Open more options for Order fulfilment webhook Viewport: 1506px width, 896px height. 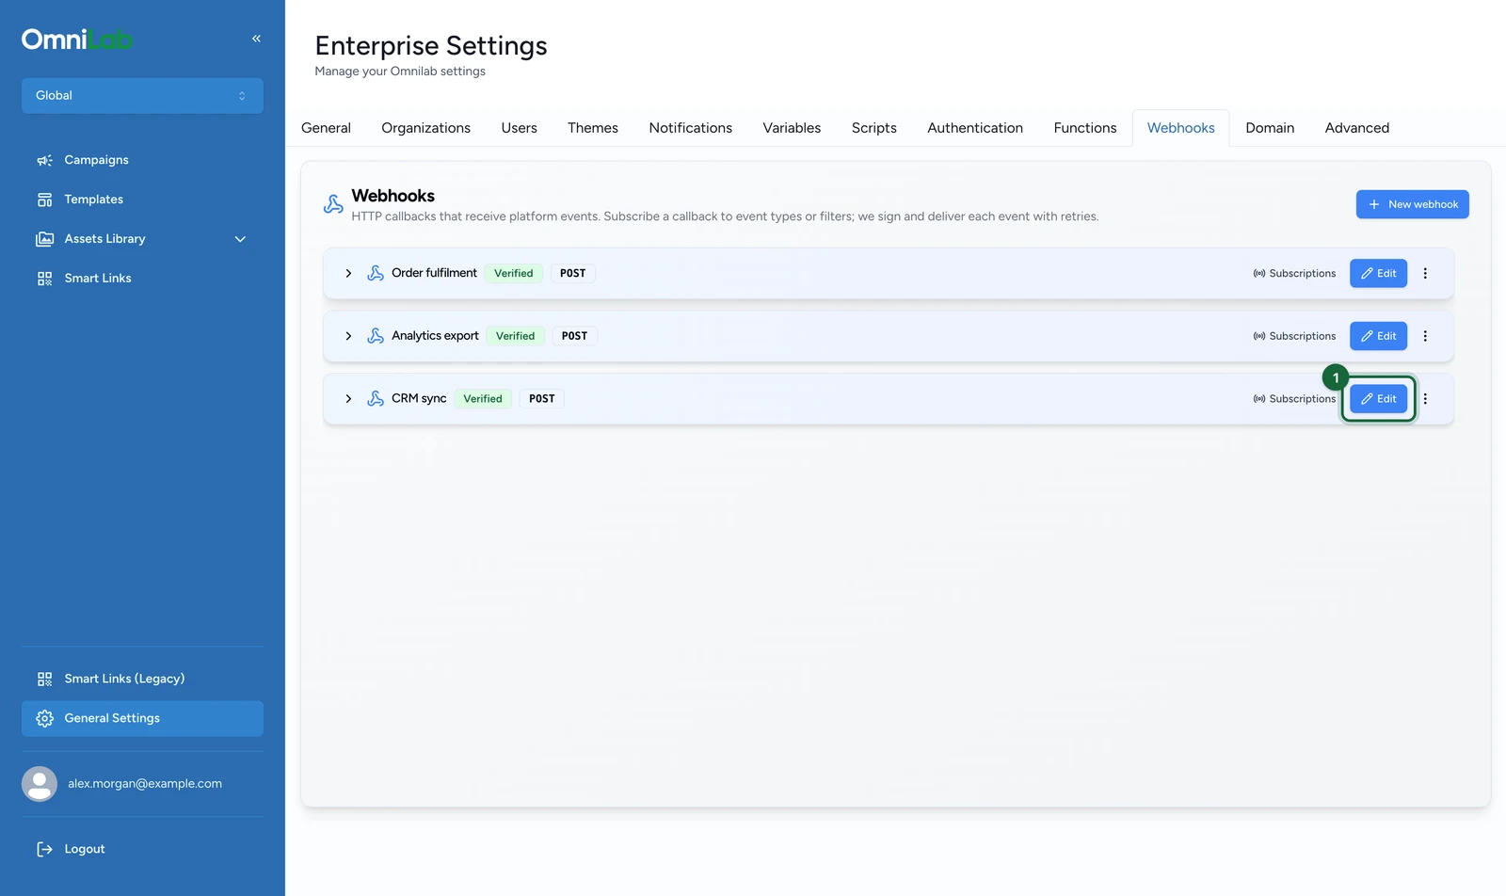(1425, 273)
